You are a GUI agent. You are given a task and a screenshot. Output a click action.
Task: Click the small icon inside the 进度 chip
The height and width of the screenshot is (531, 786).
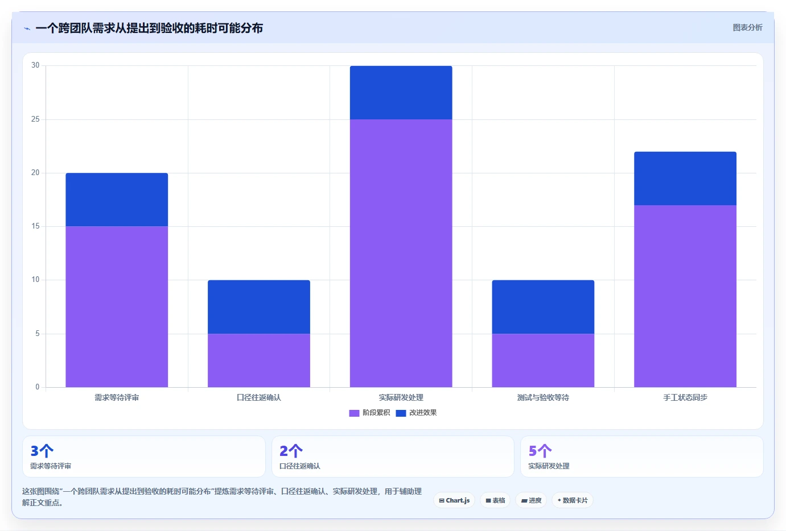[x=524, y=501]
